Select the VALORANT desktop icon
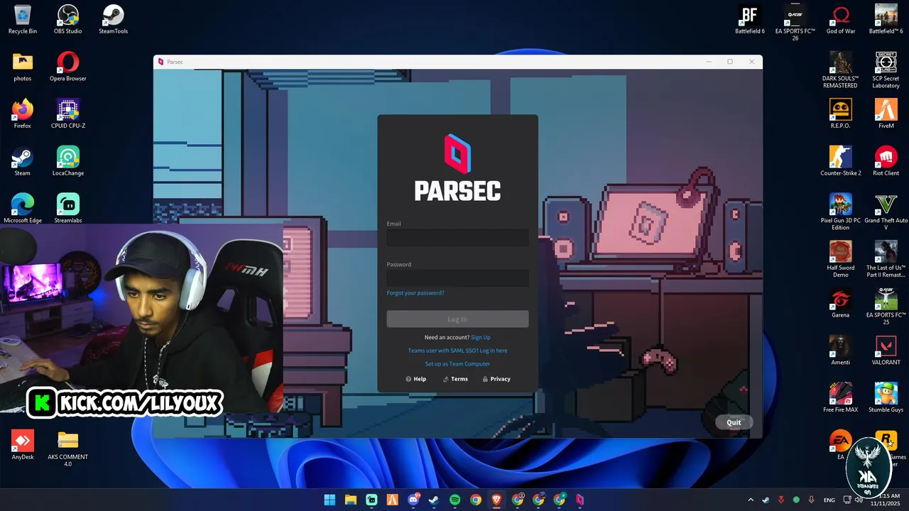Viewport: 909px width, 511px height. (x=886, y=351)
